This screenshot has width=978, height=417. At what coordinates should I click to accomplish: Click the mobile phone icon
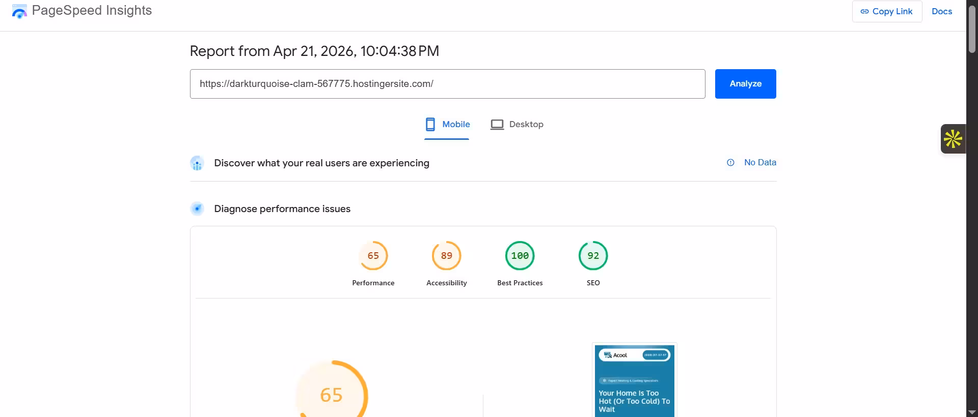pos(430,125)
